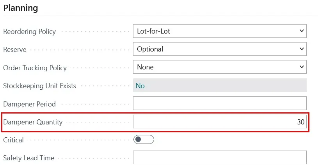This screenshot has height=165, width=318.
Task: Click the Safety Lead Time label
Action: [29, 158]
